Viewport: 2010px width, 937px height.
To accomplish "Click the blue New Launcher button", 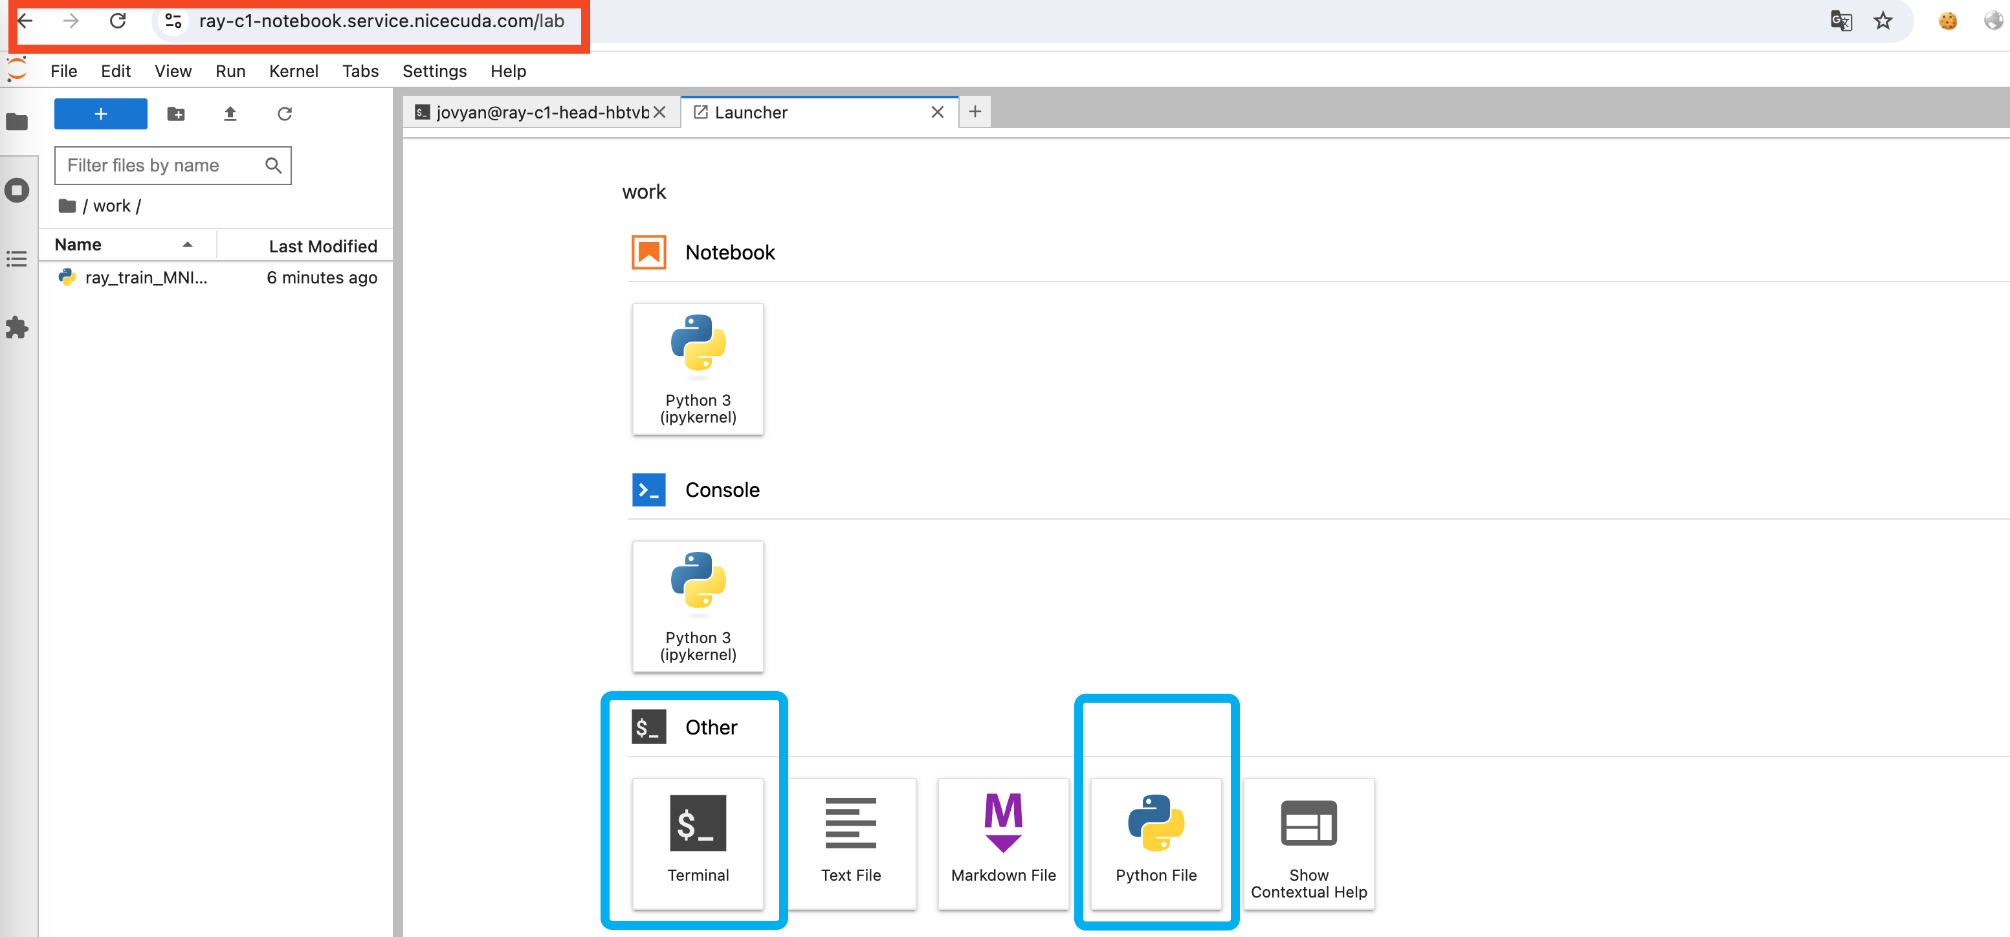I will click(100, 114).
